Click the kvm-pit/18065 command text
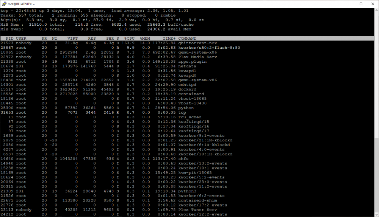The height and width of the screenshot is (217, 379). click(195, 173)
